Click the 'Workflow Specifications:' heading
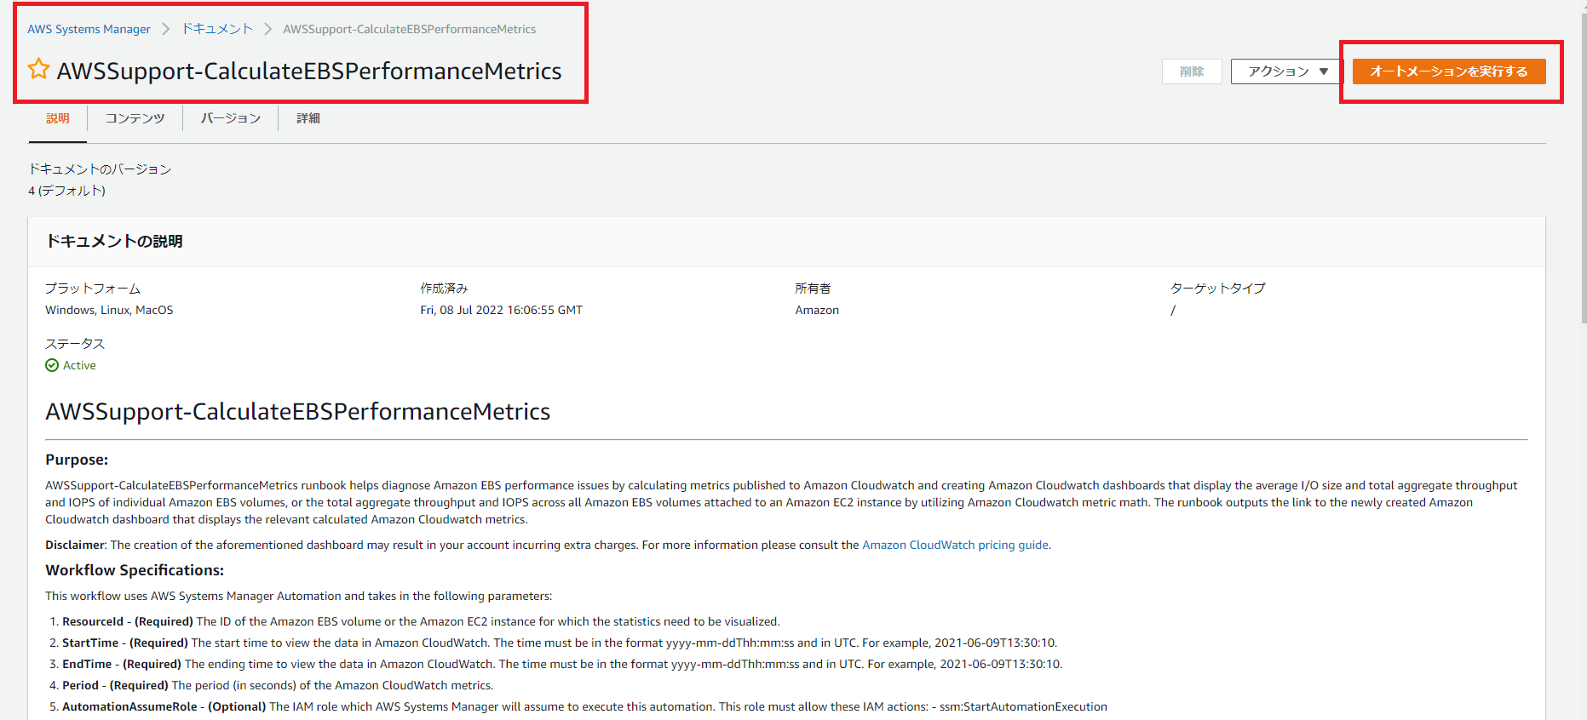 click(x=135, y=570)
